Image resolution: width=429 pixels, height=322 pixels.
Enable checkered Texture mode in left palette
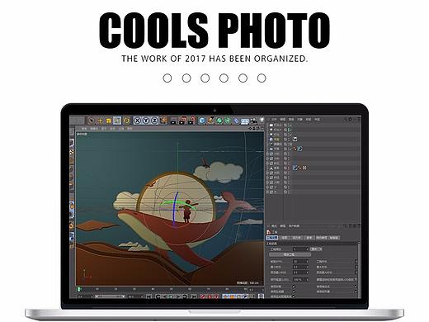72,152
